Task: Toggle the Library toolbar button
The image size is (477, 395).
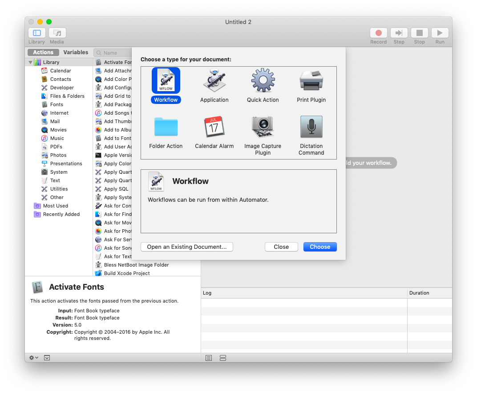Action: pos(37,33)
